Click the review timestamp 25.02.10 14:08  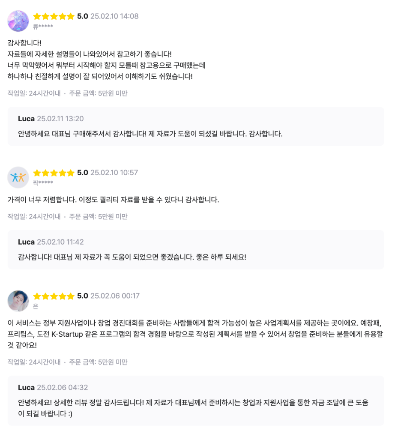click(x=114, y=16)
